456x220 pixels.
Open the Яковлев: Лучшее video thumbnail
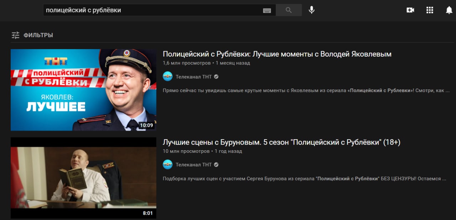83,90
